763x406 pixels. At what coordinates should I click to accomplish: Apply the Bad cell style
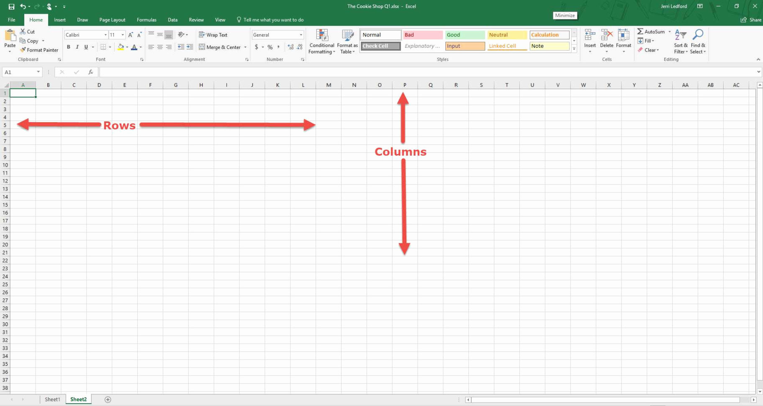[423, 35]
